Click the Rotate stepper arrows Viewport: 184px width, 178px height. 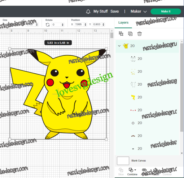coord(62,25)
